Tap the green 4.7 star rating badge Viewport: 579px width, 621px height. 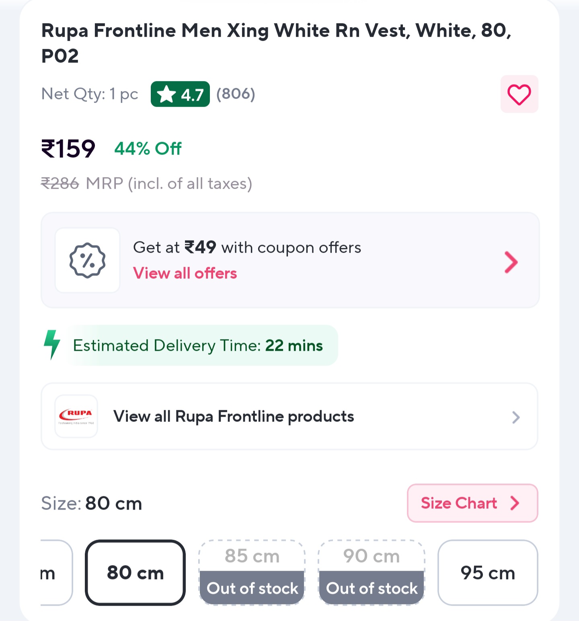coord(180,95)
